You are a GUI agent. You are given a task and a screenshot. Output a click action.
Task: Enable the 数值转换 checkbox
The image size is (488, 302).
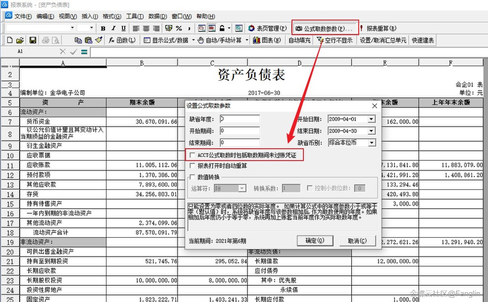tap(193, 177)
